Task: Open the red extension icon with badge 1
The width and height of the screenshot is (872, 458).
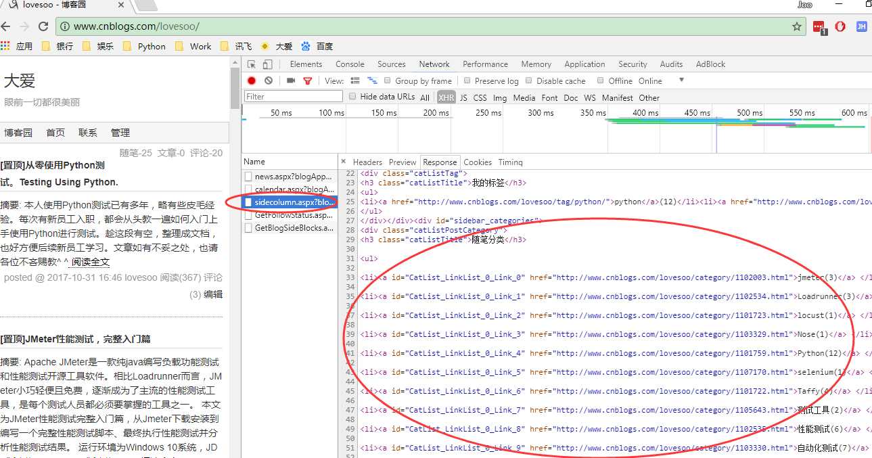Action: tap(819, 27)
